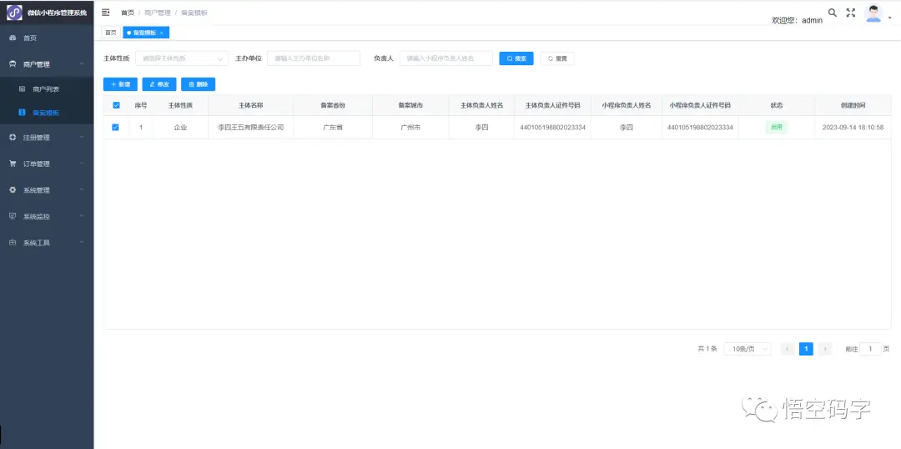Toggle the sidebar collapse hamburger icon

click(106, 13)
